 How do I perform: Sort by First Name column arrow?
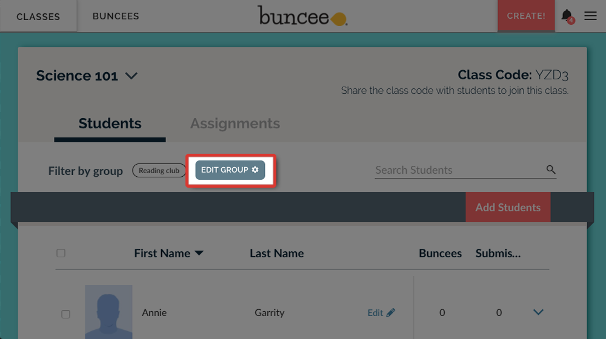click(x=199, y=254)
